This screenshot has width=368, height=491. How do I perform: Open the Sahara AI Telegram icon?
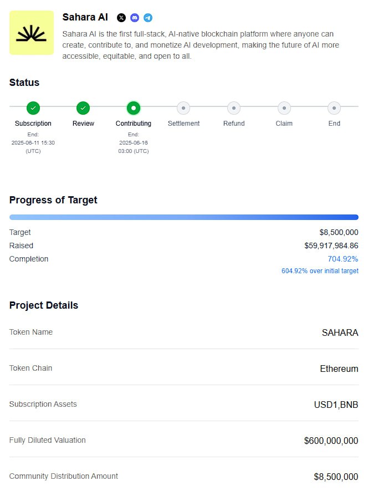point(148,18)
